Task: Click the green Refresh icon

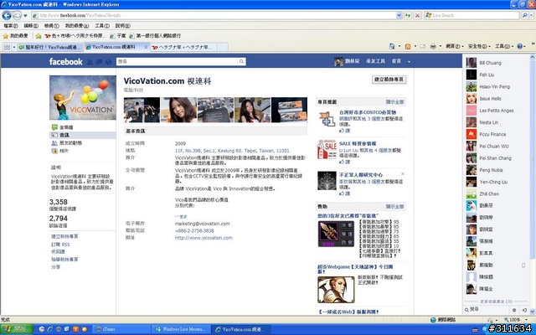Action: [x=408, y=15]
